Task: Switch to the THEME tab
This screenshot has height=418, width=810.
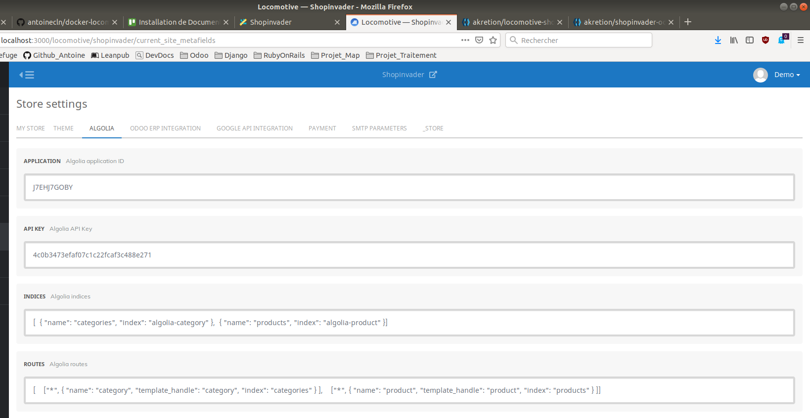Action: click(x=63, y=128)
